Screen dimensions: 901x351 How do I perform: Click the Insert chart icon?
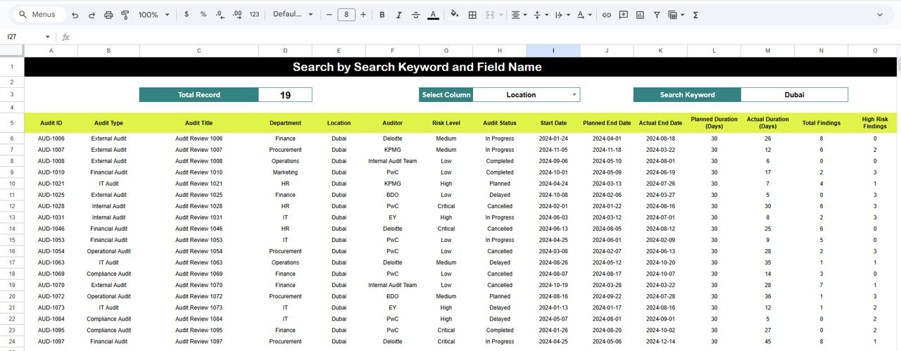click(x=640, y=15)
